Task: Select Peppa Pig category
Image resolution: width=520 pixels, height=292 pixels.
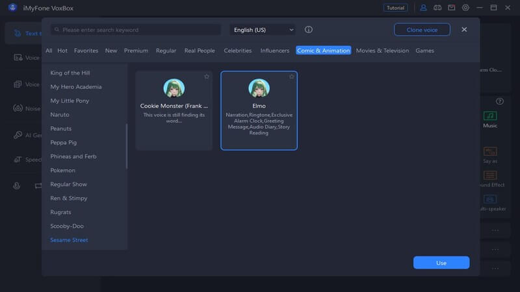Action: (x=63, y=142)
